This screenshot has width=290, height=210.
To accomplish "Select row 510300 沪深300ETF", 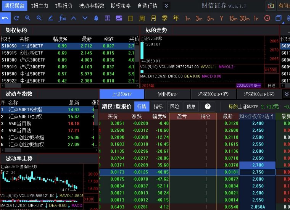I will (x=68, y=60).
